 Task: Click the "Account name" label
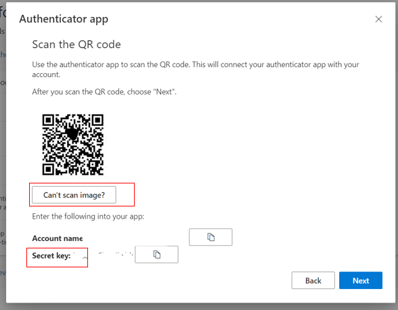click(58, 238)
